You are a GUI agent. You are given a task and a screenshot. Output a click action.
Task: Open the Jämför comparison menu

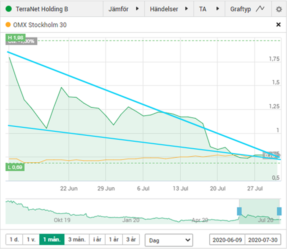[x=124, y=9]
